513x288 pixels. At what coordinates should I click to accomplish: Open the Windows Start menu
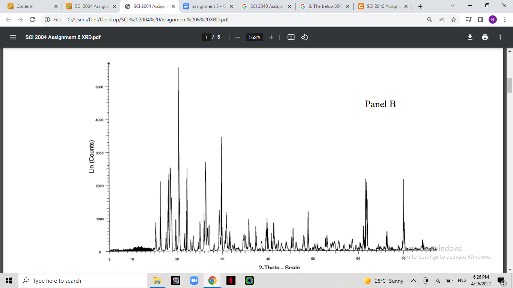click(x=9, y=280)
